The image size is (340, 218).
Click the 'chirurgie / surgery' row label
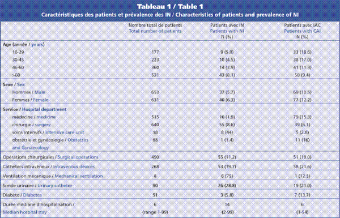(x=31, y=125)
